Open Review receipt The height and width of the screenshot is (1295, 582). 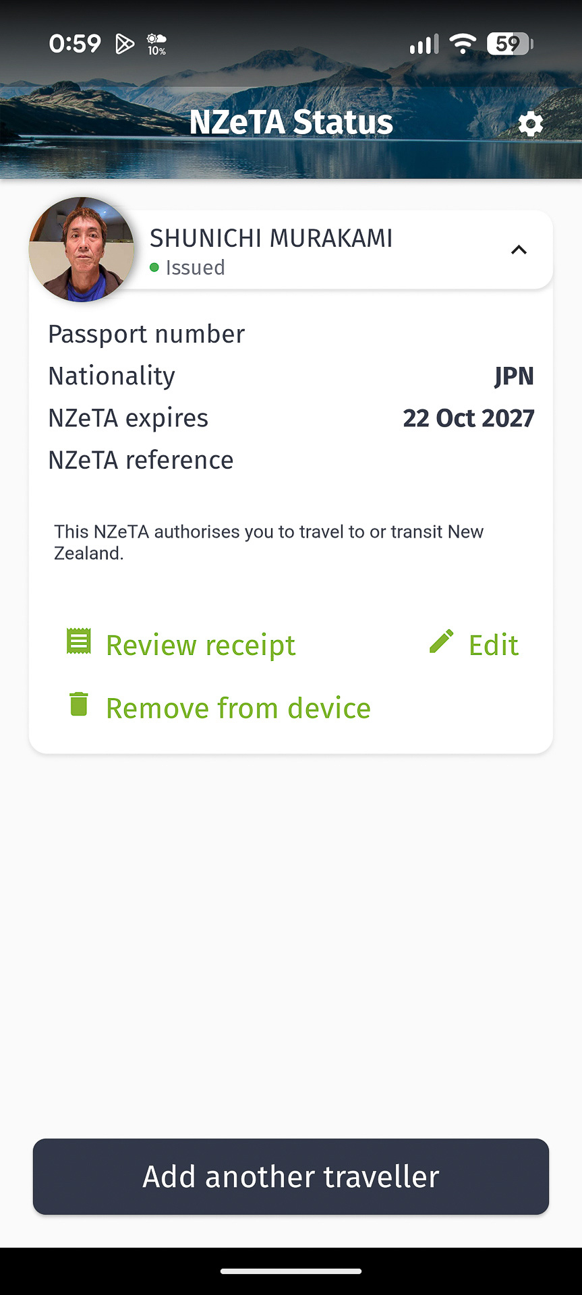click(200, 644)
